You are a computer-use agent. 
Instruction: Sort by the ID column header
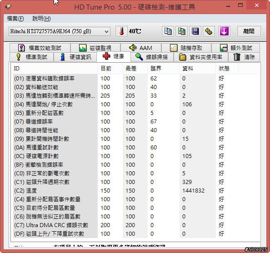click(x=54, y=69)
